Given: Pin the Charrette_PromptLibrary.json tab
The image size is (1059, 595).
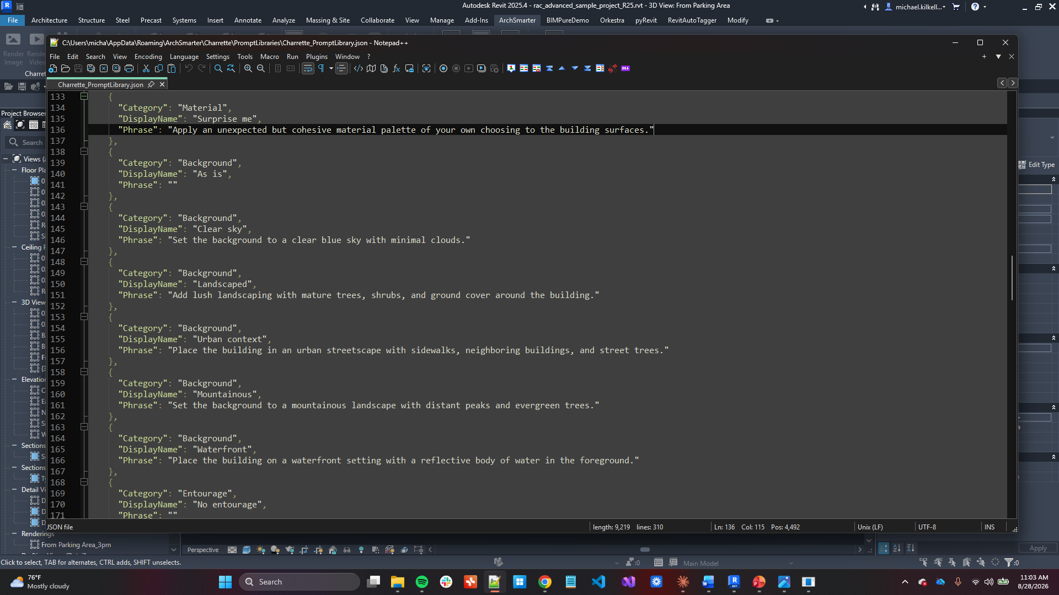Looking at the screenshot, I should [x=151, y=84].
